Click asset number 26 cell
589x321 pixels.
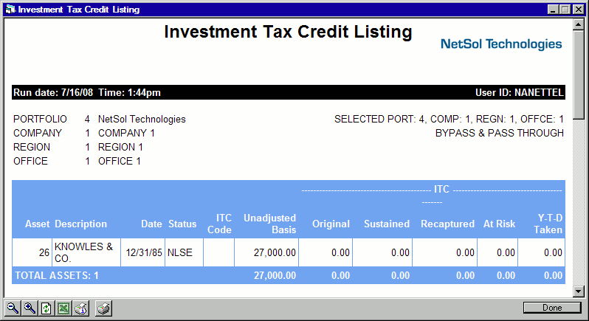[32, 252]
